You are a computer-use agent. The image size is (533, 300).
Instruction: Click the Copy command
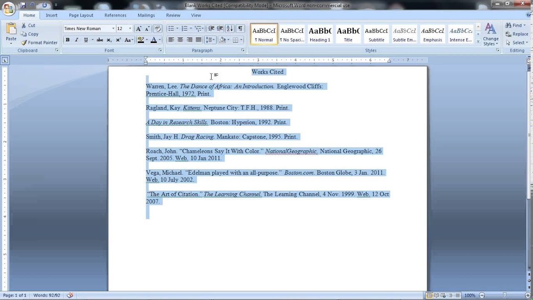30,34
